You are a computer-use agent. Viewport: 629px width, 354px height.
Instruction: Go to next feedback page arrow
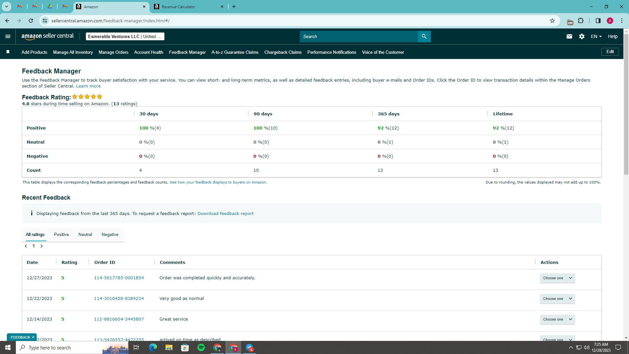pyautogui.click(x=42, y=246)
